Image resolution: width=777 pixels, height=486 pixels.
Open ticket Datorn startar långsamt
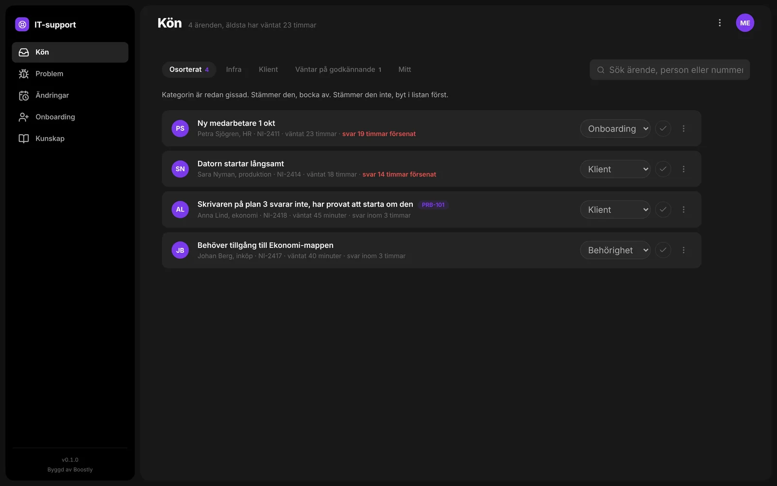pyautogui.click(x=240, y=164)
